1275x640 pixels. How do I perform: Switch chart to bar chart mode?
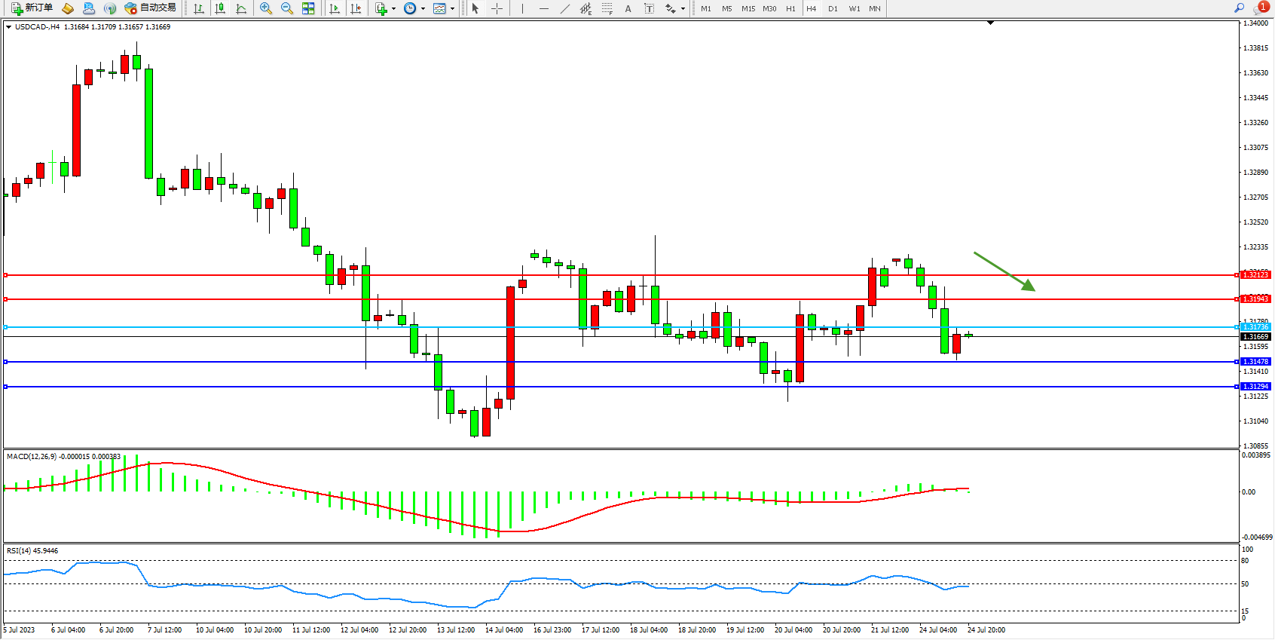(x=199, y=8)
